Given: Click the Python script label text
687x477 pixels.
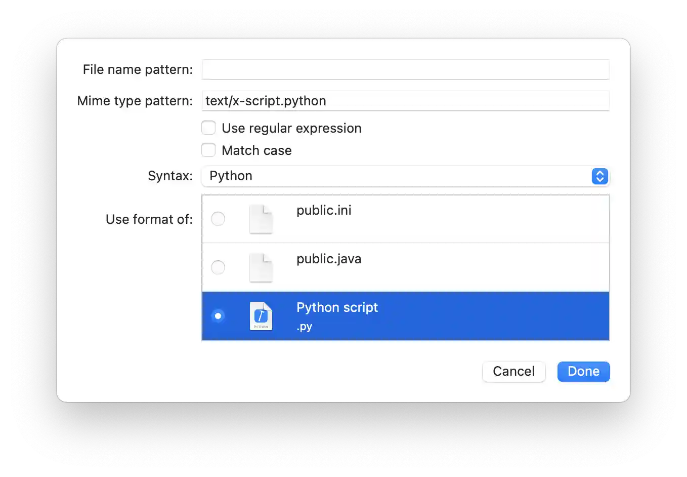Looking at the screenshot, I should click(x=337, y=307).
